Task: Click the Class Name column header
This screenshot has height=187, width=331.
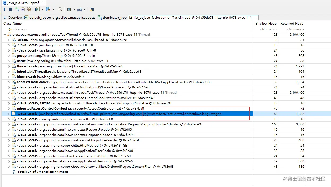Action: (13, 24)
